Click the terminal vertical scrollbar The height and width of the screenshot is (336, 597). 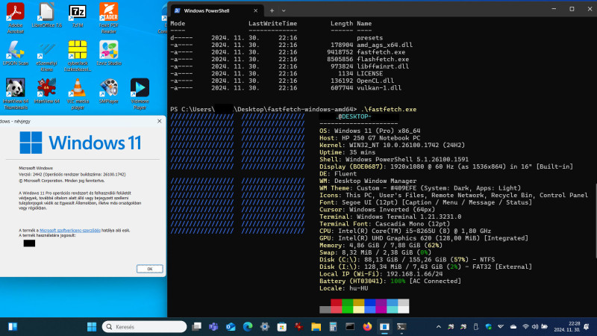point(595,221)
